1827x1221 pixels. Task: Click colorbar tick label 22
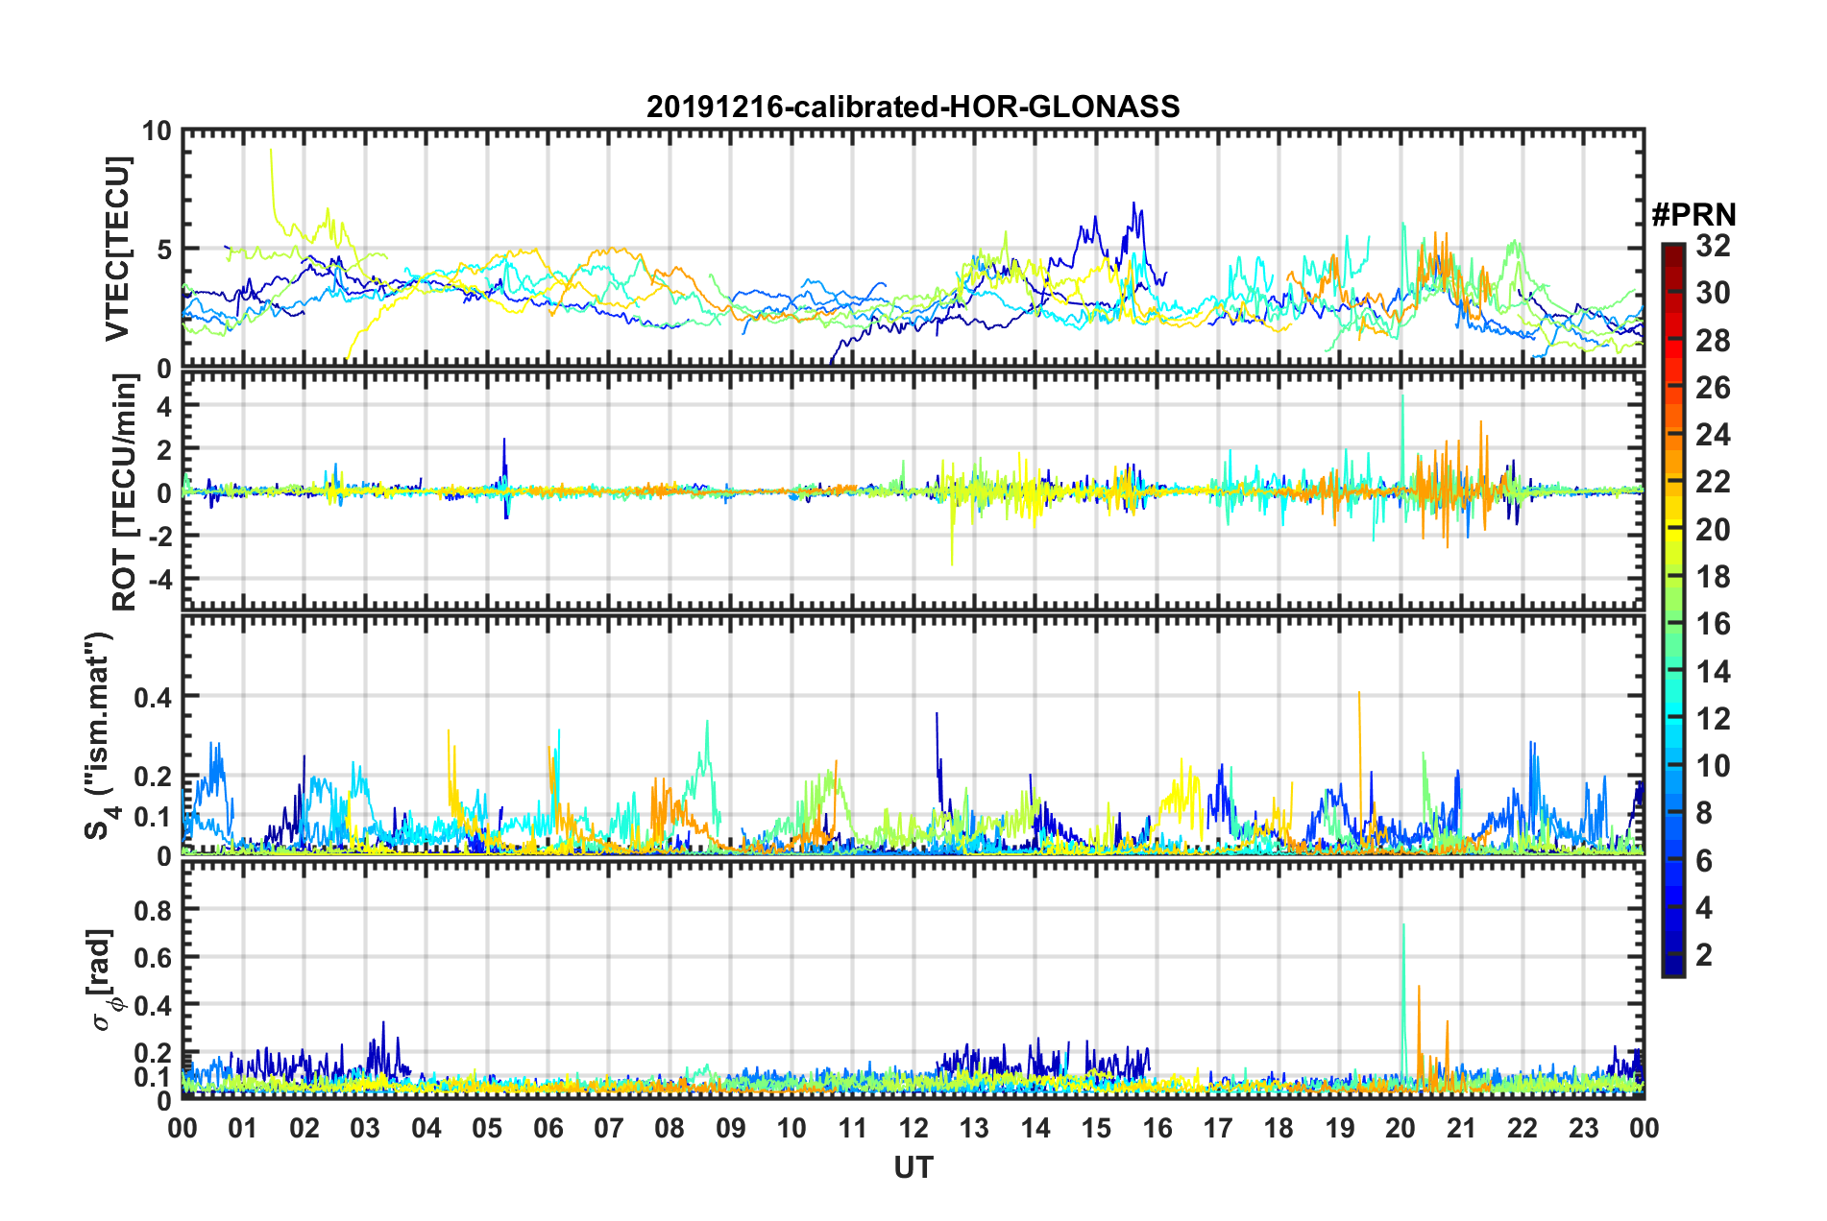[1713, 482]
